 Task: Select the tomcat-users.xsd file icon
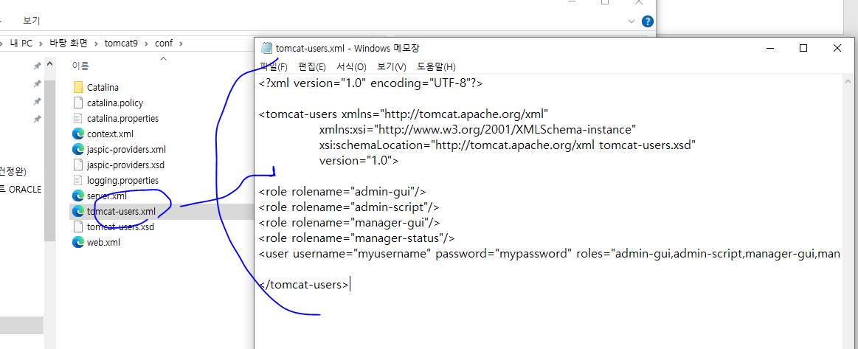tap(77, 227)
